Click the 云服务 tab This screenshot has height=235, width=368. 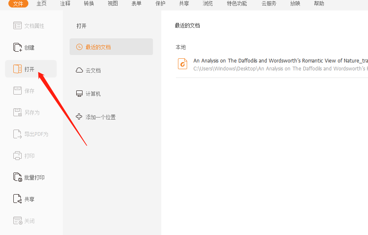(269, 4)
